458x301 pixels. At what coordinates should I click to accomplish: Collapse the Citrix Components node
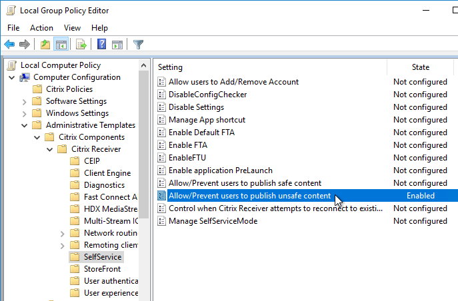coord(37,137)
